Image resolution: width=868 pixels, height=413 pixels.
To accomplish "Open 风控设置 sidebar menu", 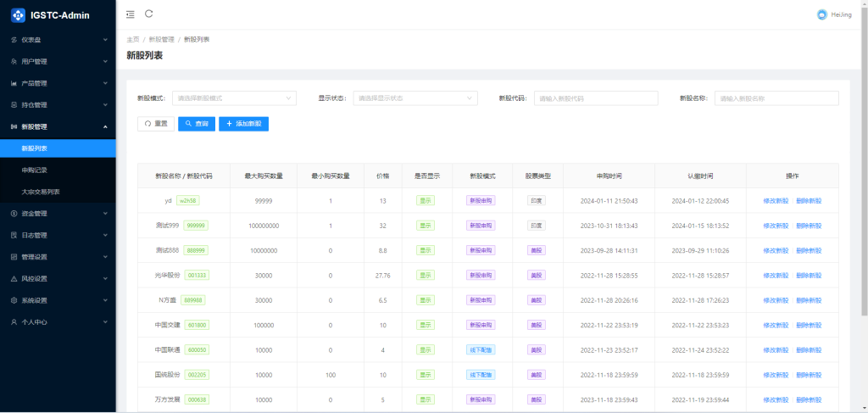I will tap(34, 278).
